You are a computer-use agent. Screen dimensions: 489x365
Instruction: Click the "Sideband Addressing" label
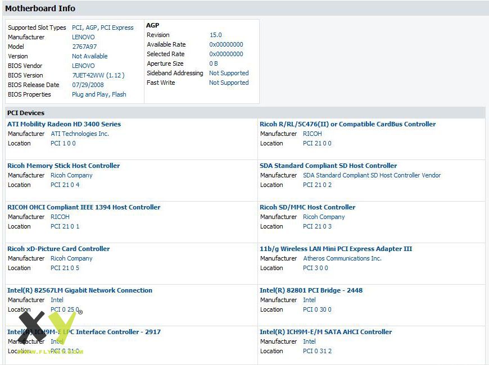click(x=175, y=73)
